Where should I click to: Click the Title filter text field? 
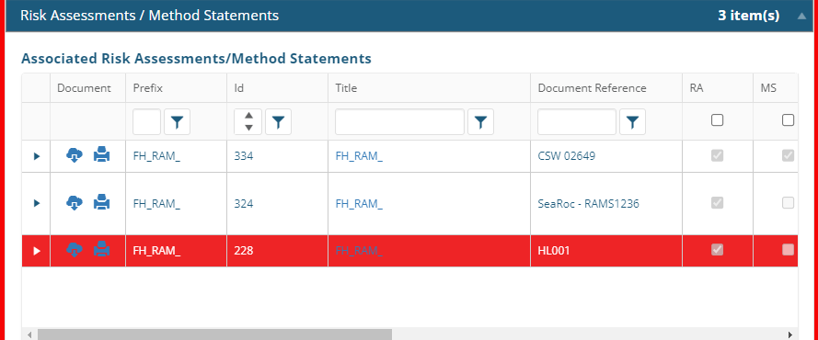(x=399, y=122)
